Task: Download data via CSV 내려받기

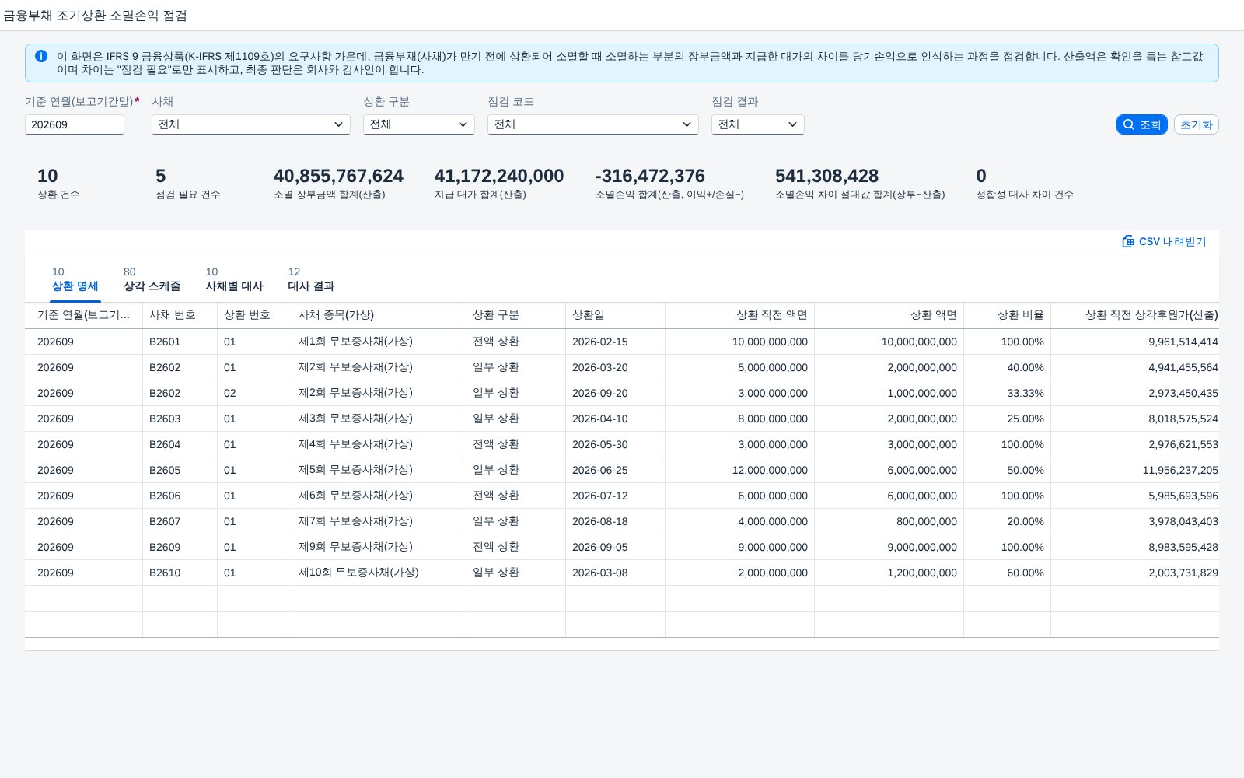Action: (x=1164, y=241)
